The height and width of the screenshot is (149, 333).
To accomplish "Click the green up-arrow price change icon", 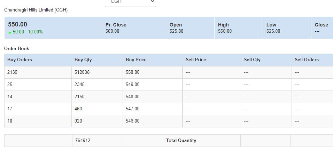I will 10,32.
